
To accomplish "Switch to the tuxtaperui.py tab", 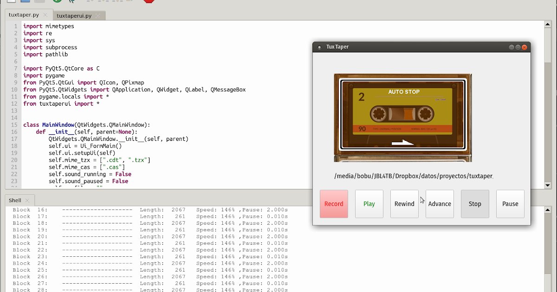I will (74, 15).
